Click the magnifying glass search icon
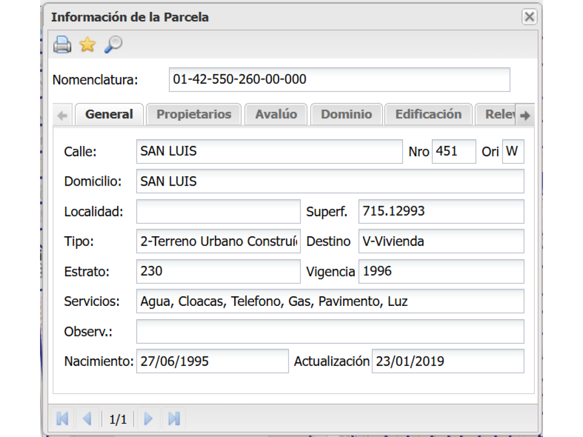The height and width of the screenshot is (437, 583). pyautogui.click(x=113, y=45)
